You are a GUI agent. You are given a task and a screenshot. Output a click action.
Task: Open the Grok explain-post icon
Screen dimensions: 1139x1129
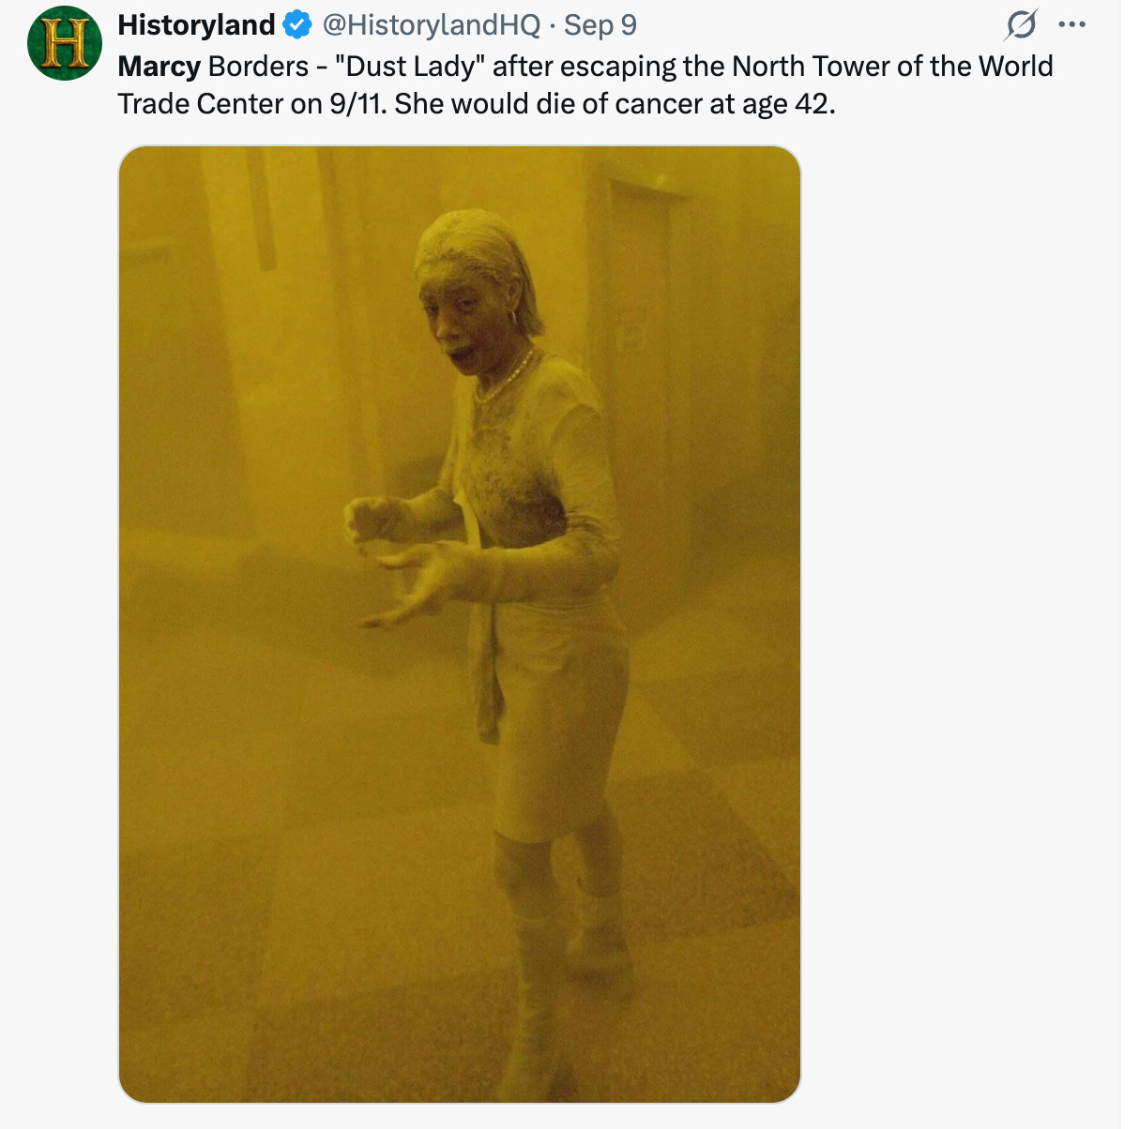(x=1021, y=25)
